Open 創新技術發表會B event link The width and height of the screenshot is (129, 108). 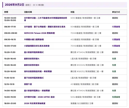tap(32, 65)
